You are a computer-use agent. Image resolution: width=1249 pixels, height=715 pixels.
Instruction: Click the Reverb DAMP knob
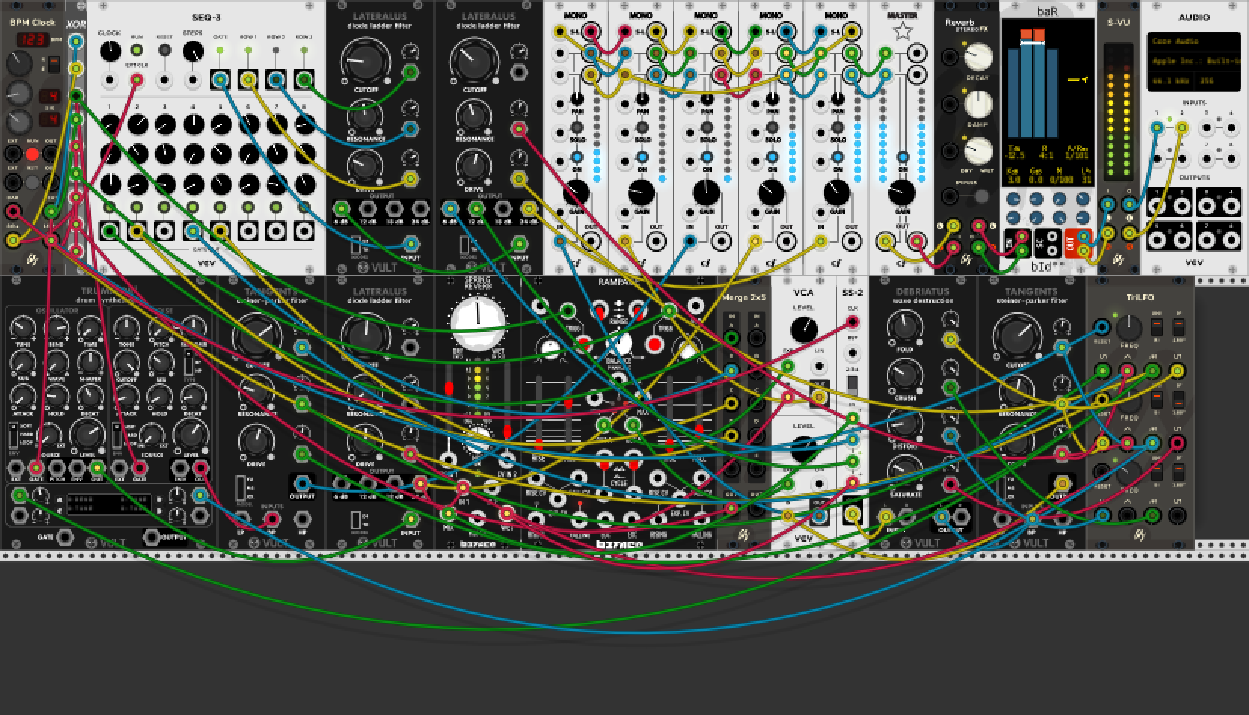[x=978, y=104]
